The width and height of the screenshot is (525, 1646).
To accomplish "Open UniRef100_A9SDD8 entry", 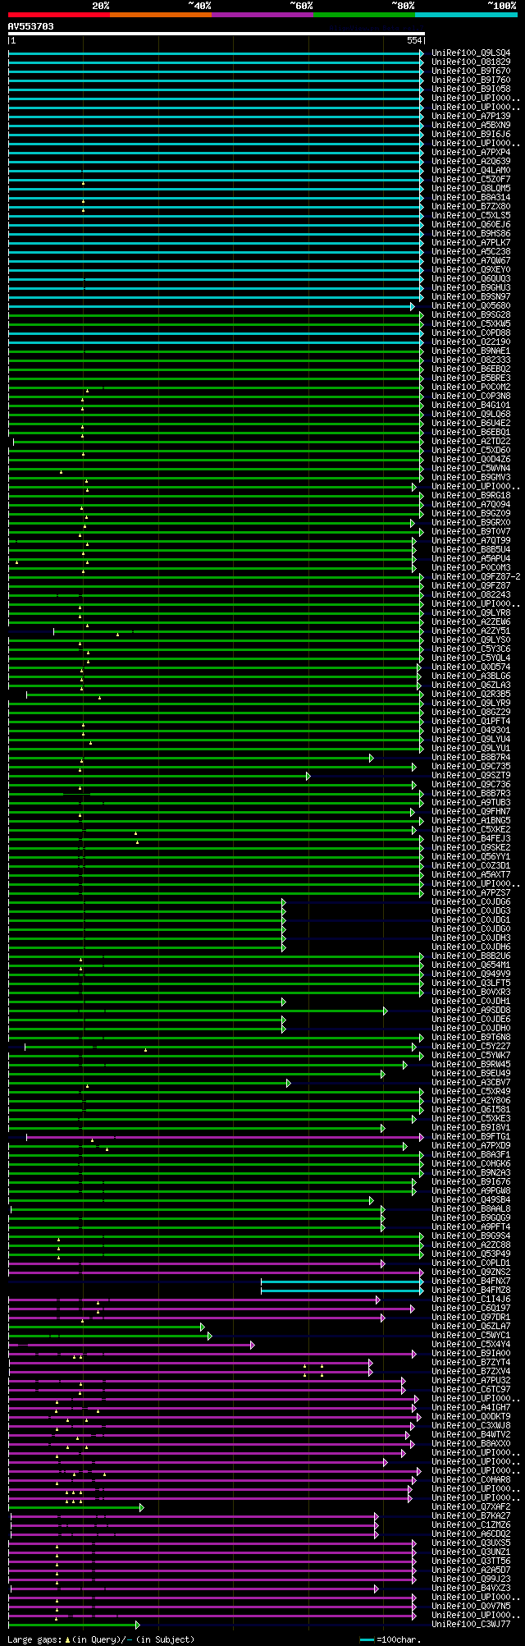I will point(471,1010).
